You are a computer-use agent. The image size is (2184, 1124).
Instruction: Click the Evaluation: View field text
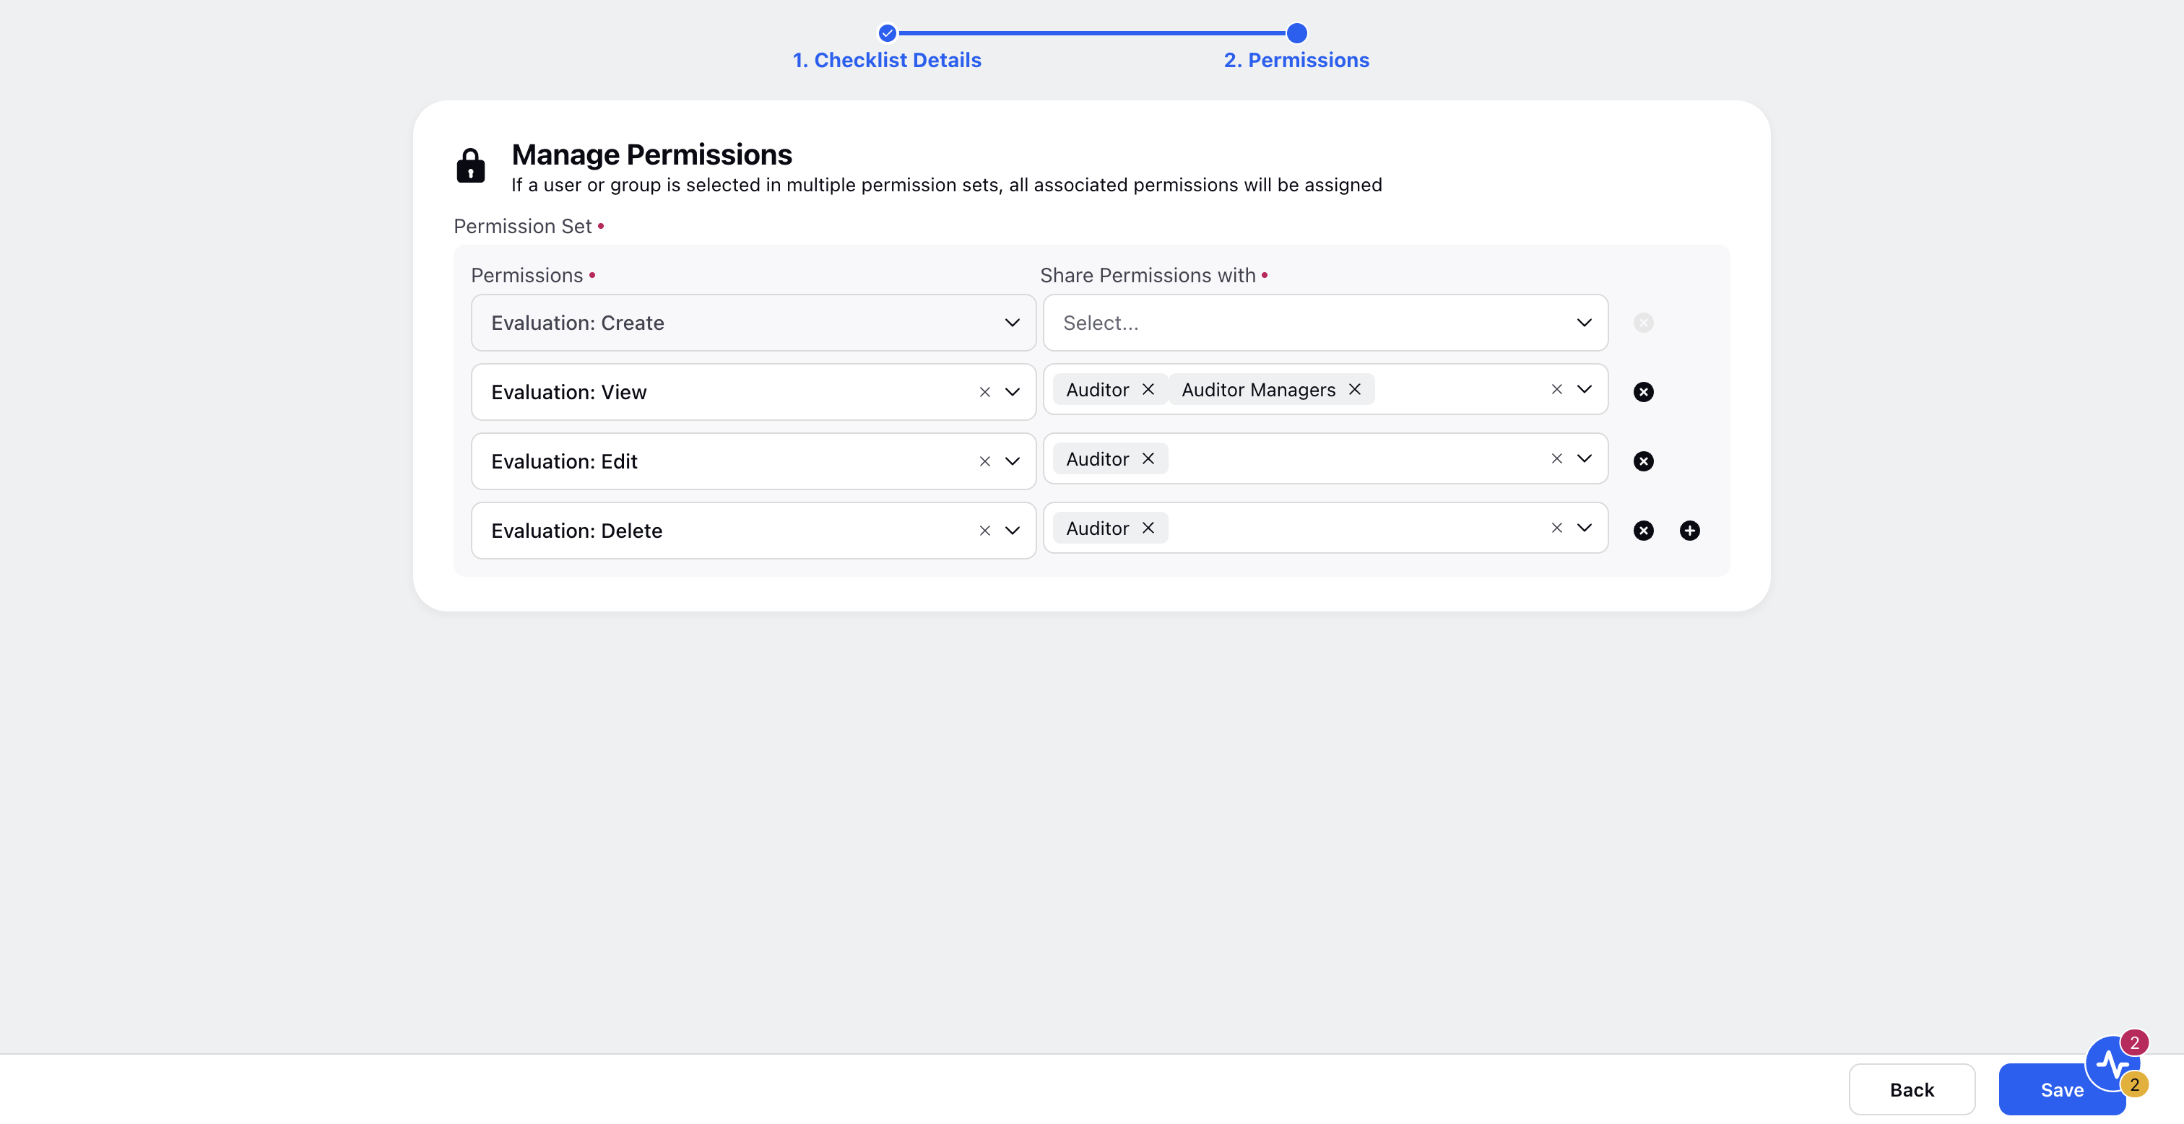[569, 393]
